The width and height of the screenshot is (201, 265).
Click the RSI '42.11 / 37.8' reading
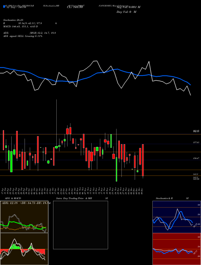click(x=35, y=23)
